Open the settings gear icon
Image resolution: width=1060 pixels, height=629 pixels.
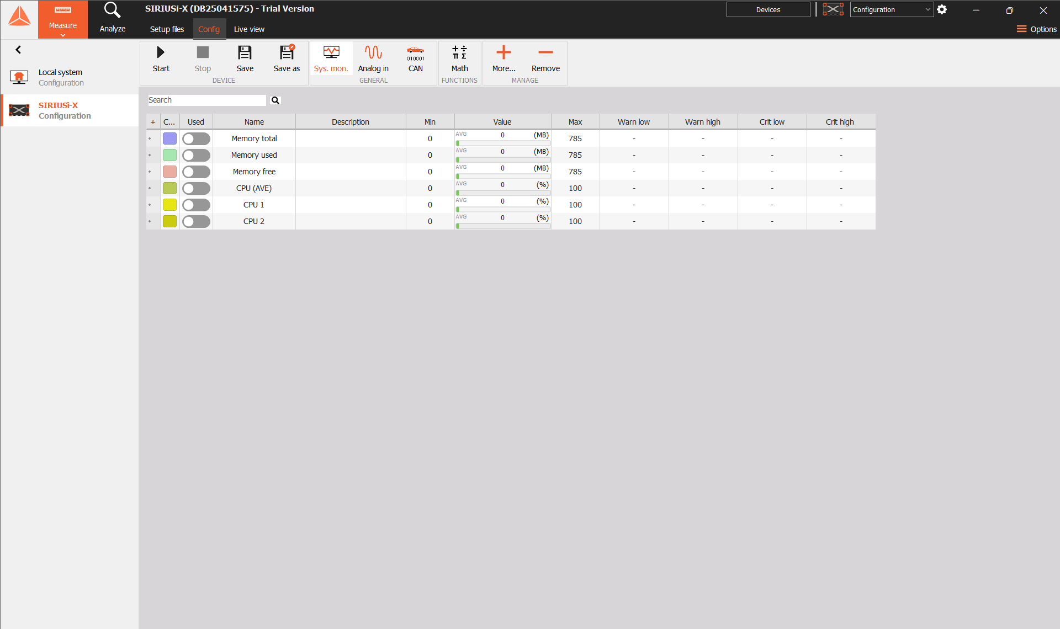[x=942, y=10]
